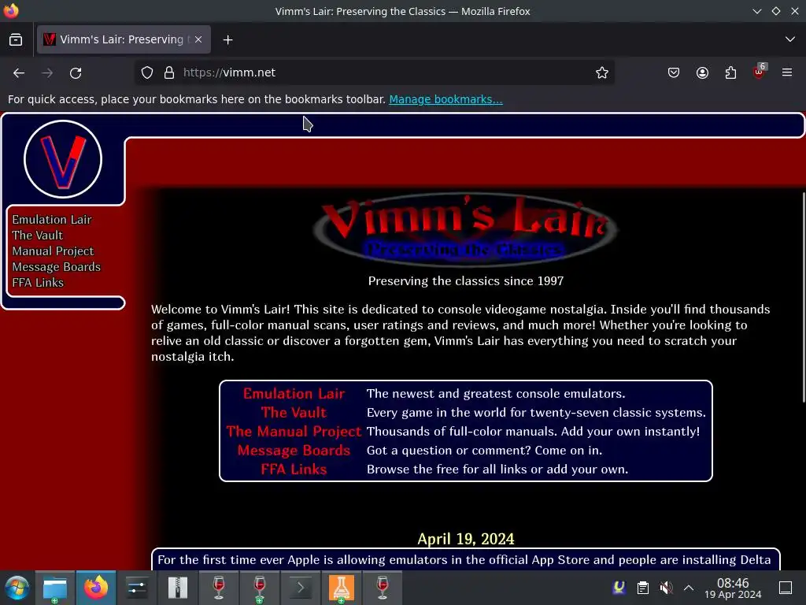Open Manual Project in sidebar menu
This screenshot has height=605, width=806.
[x=53, y=251]
